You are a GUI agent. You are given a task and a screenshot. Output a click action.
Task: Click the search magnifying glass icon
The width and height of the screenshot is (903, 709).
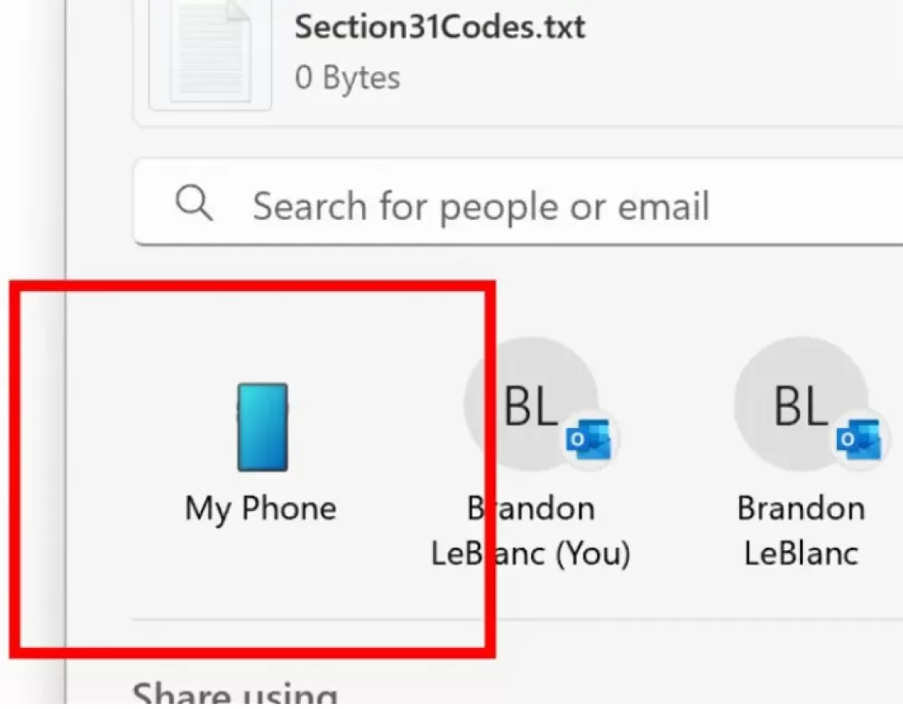click(x=193, y=202)
